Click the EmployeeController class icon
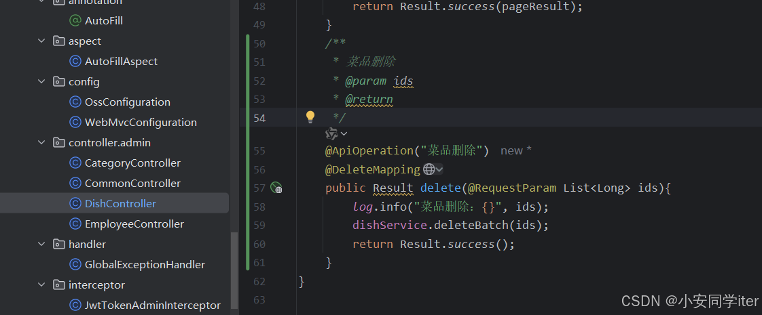The width and height of the screenshot is (762, 315). (75, 224)
